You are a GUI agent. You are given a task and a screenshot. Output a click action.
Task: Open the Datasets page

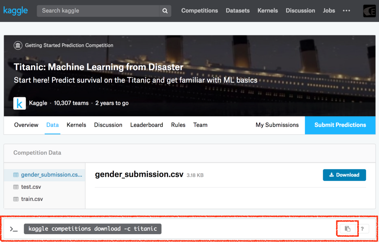tap(238, 11)
